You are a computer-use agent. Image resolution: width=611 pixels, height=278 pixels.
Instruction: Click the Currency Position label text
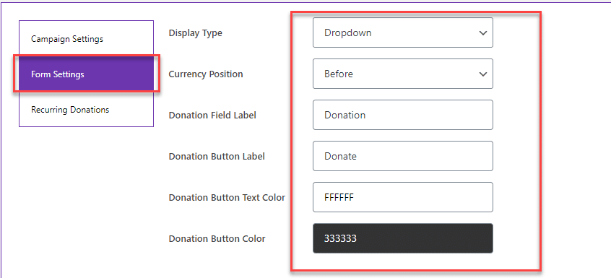point(206,74)
